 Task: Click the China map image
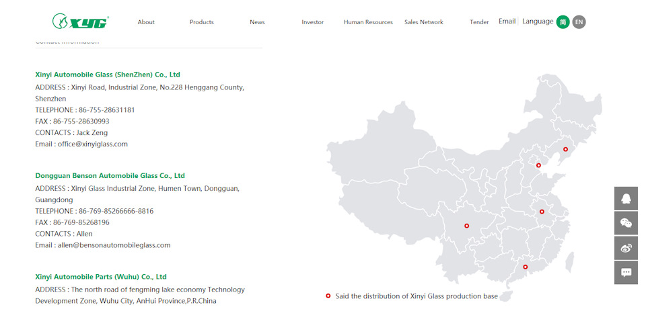point(464,187)
